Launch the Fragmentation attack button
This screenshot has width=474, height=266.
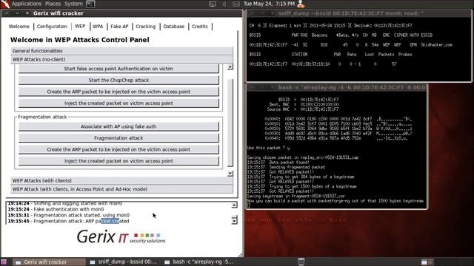(118, 138)
